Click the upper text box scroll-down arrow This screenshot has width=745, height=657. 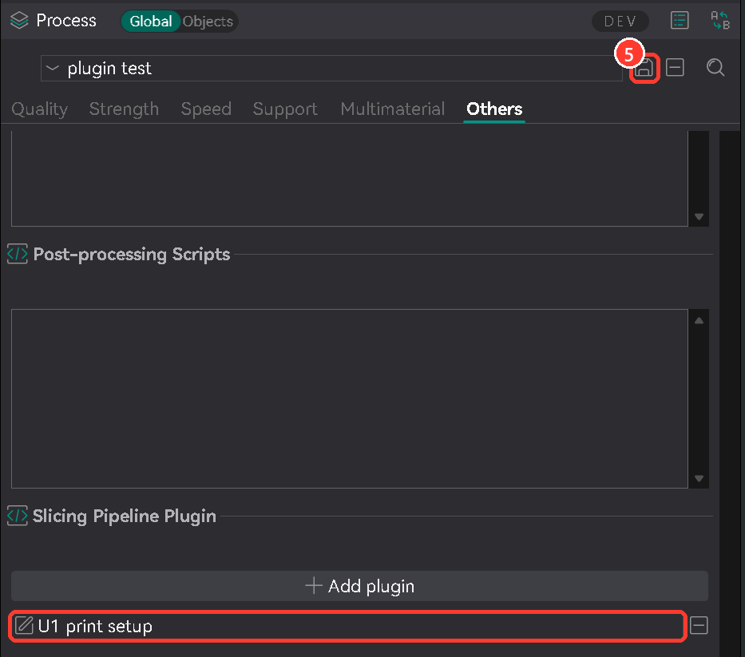(x=699, y=216)
